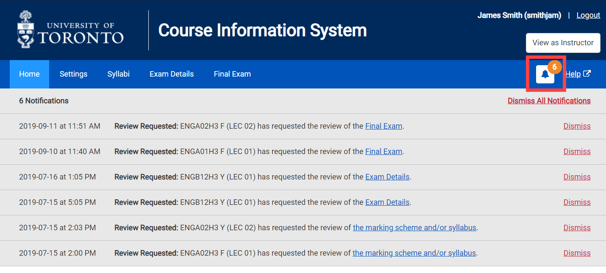Dismiss the ENGA01H3 F LEC 01 notification
This screenshot has width=606, height=273.
tap(577, 152)
